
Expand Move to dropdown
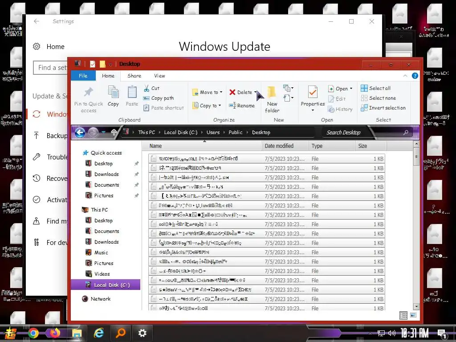point(221,92)
